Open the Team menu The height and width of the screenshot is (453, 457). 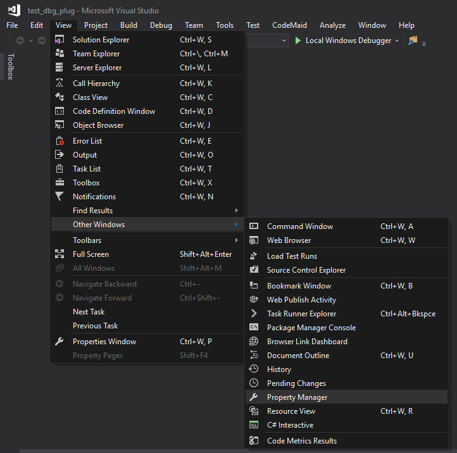[194, 25]
